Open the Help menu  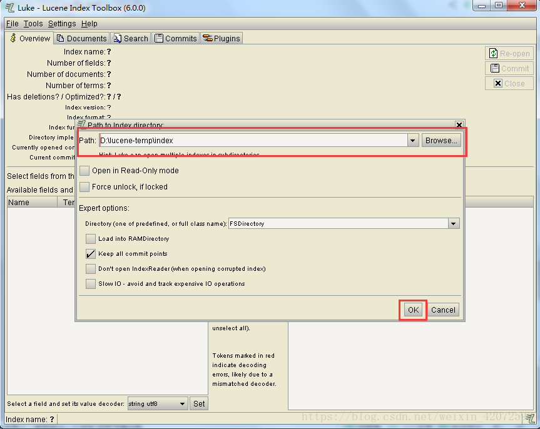coord(89,24)
